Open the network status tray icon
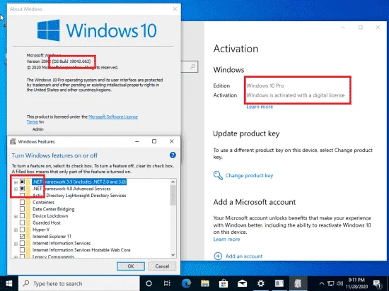Viewport: 389px width, 291px height. pyautogui.click(x=331, y=283)
